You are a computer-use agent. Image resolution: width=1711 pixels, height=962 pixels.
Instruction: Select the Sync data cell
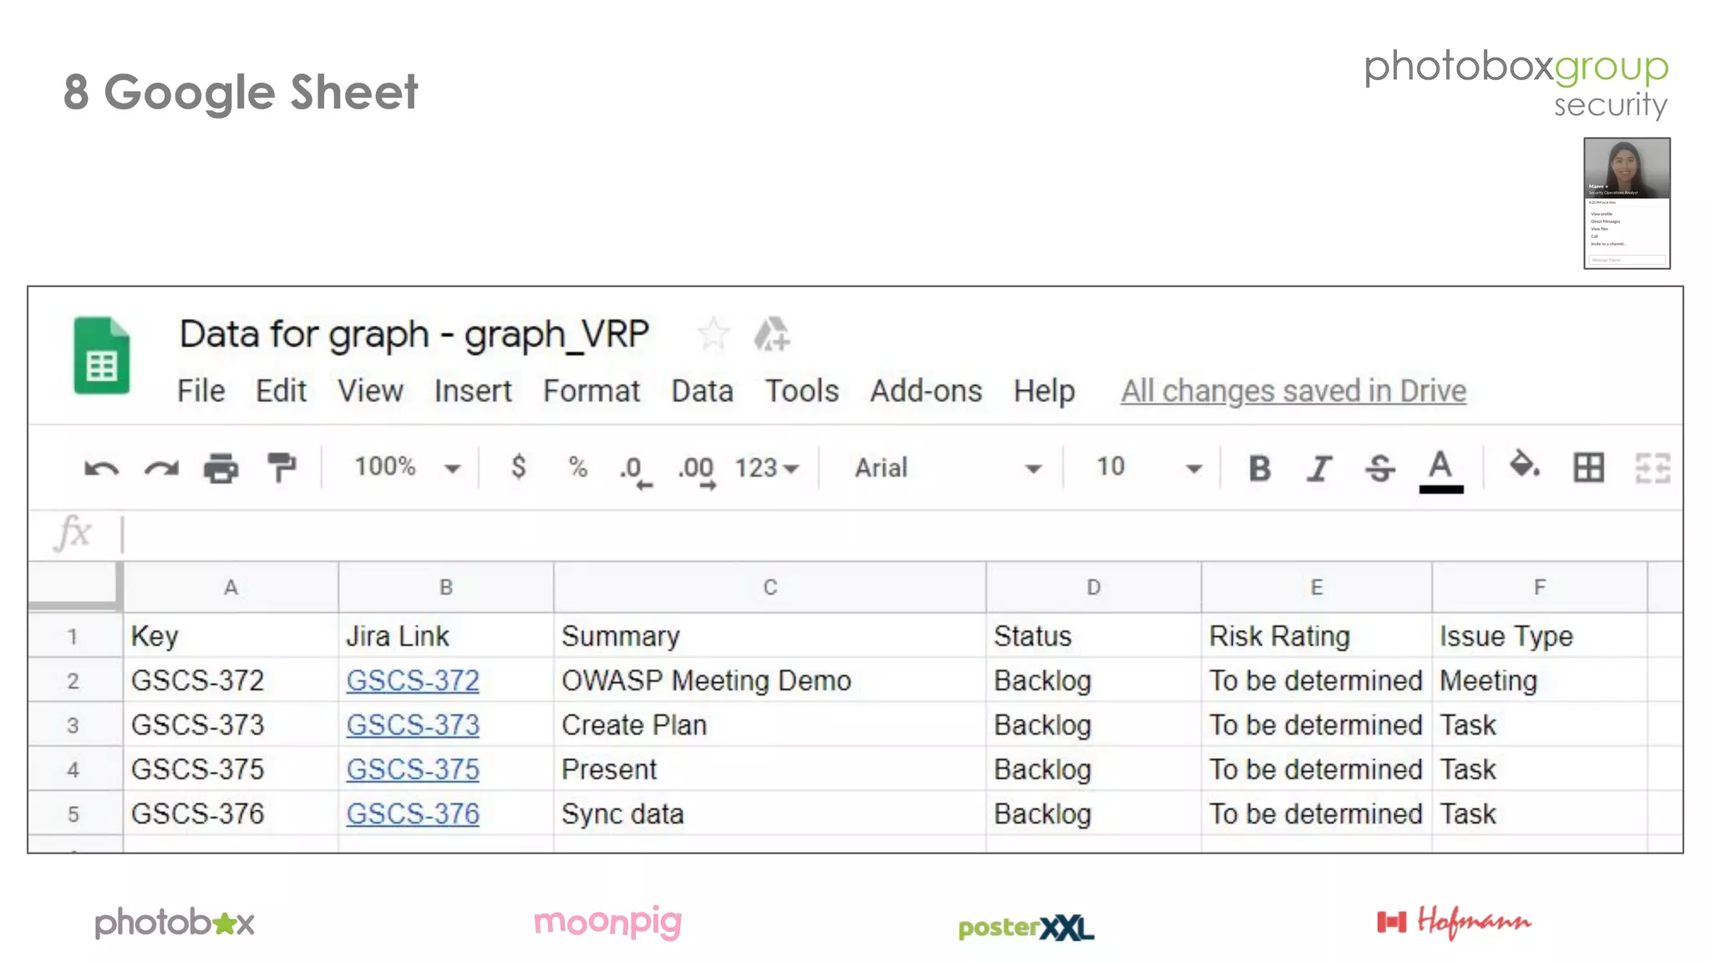pos(769,813)
